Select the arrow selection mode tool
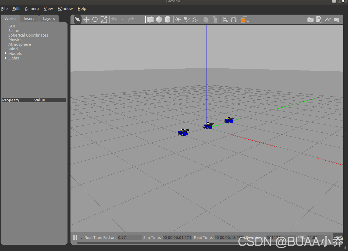This screenshot has height=251, width=348. tap(77, 19)
